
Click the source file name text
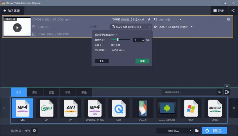point(51,19)
